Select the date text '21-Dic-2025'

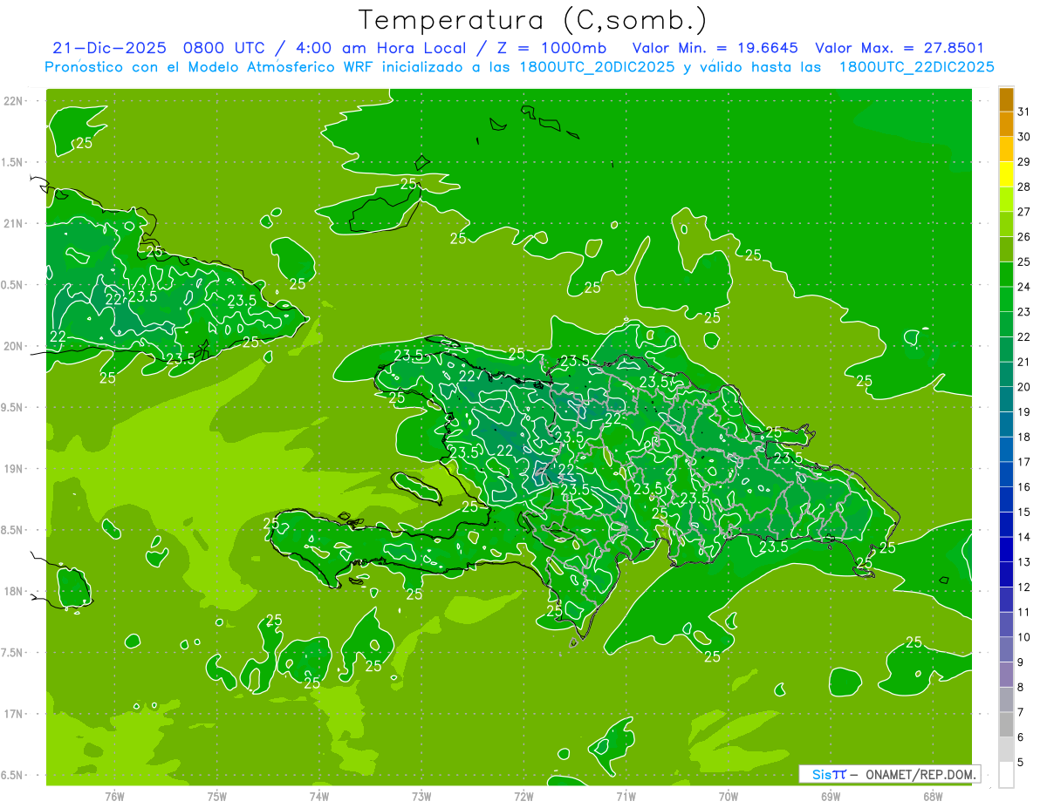112,48
